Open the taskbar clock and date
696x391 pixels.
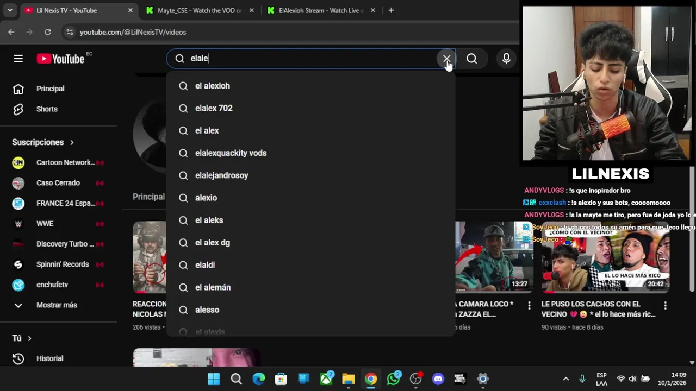point(672,379)
